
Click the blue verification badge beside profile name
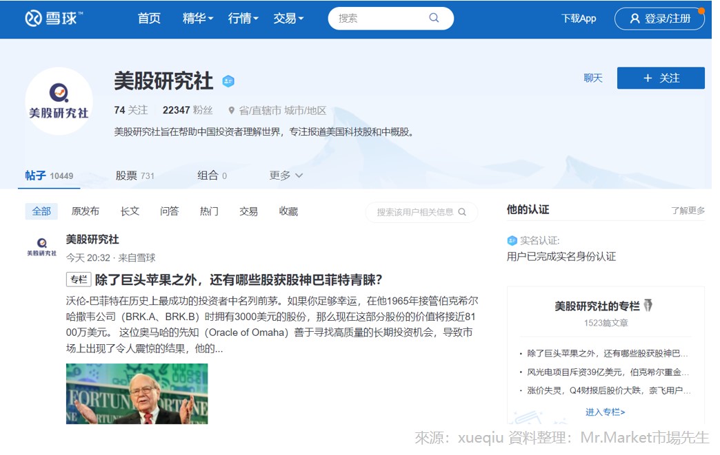228,81
